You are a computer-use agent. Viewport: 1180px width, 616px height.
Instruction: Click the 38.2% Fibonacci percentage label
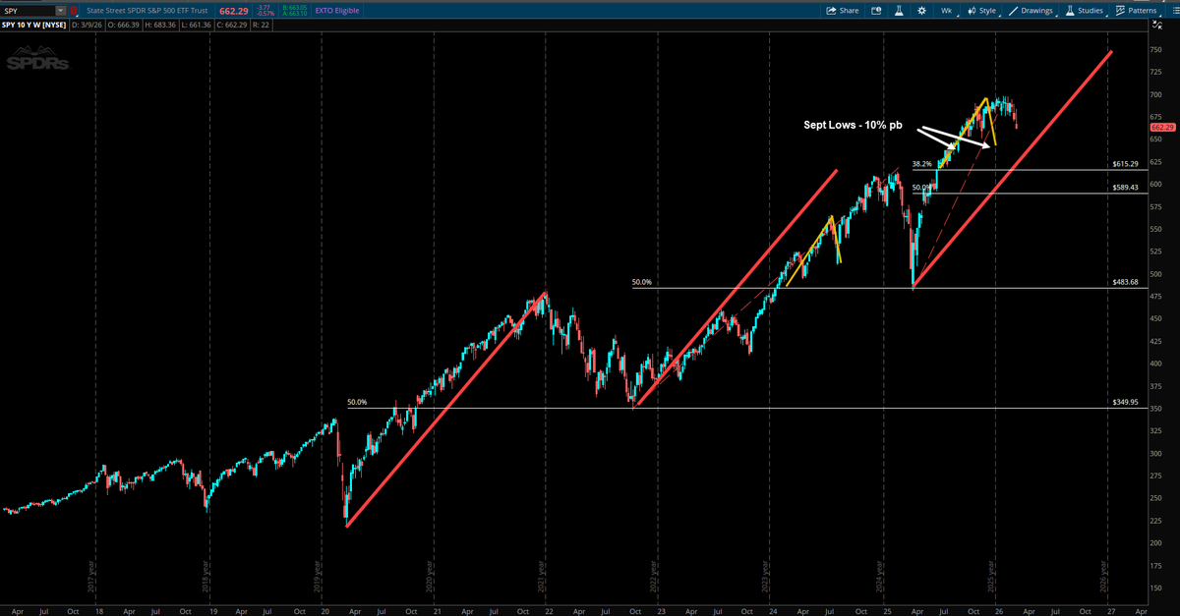tap(921, 164)
